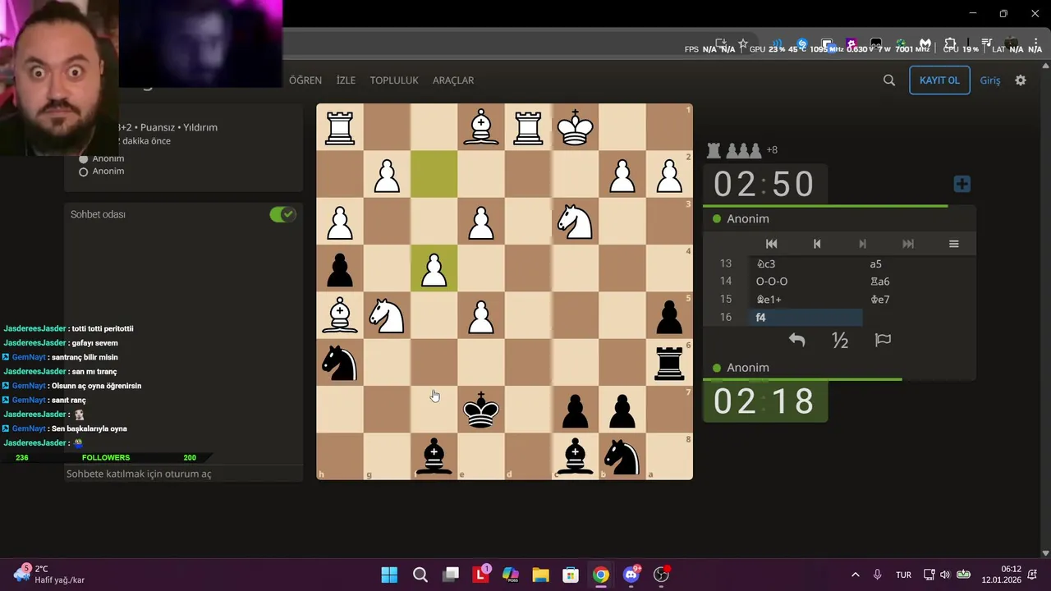This screenshot has height=591, width=1051.
Task: Open the weather widget on taskbar
Action: pyautogui.click(x=49, y=574)
